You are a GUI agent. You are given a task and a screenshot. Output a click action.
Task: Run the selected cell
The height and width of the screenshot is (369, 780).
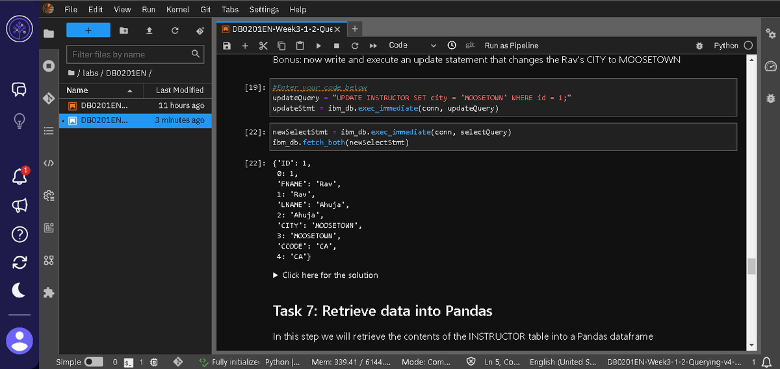[318, 46]
